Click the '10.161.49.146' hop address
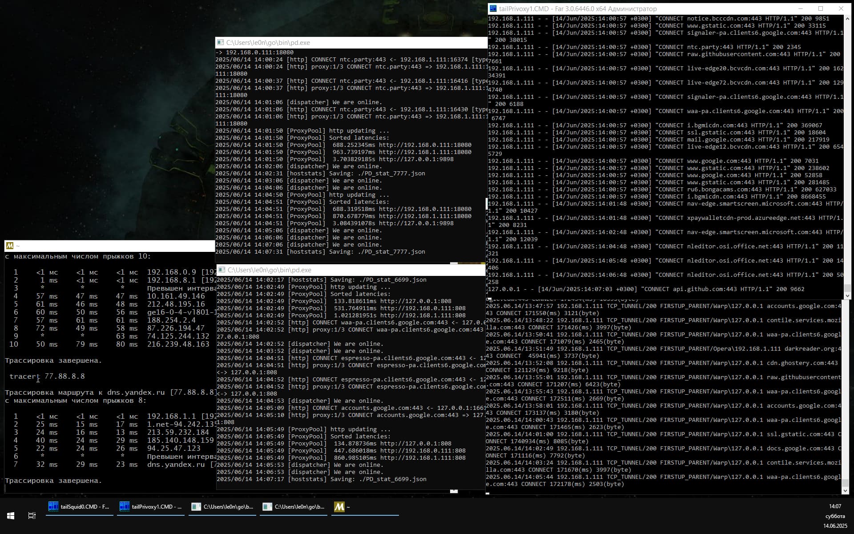The width and height of the screenshot is (854, 534). pos(176,296)
